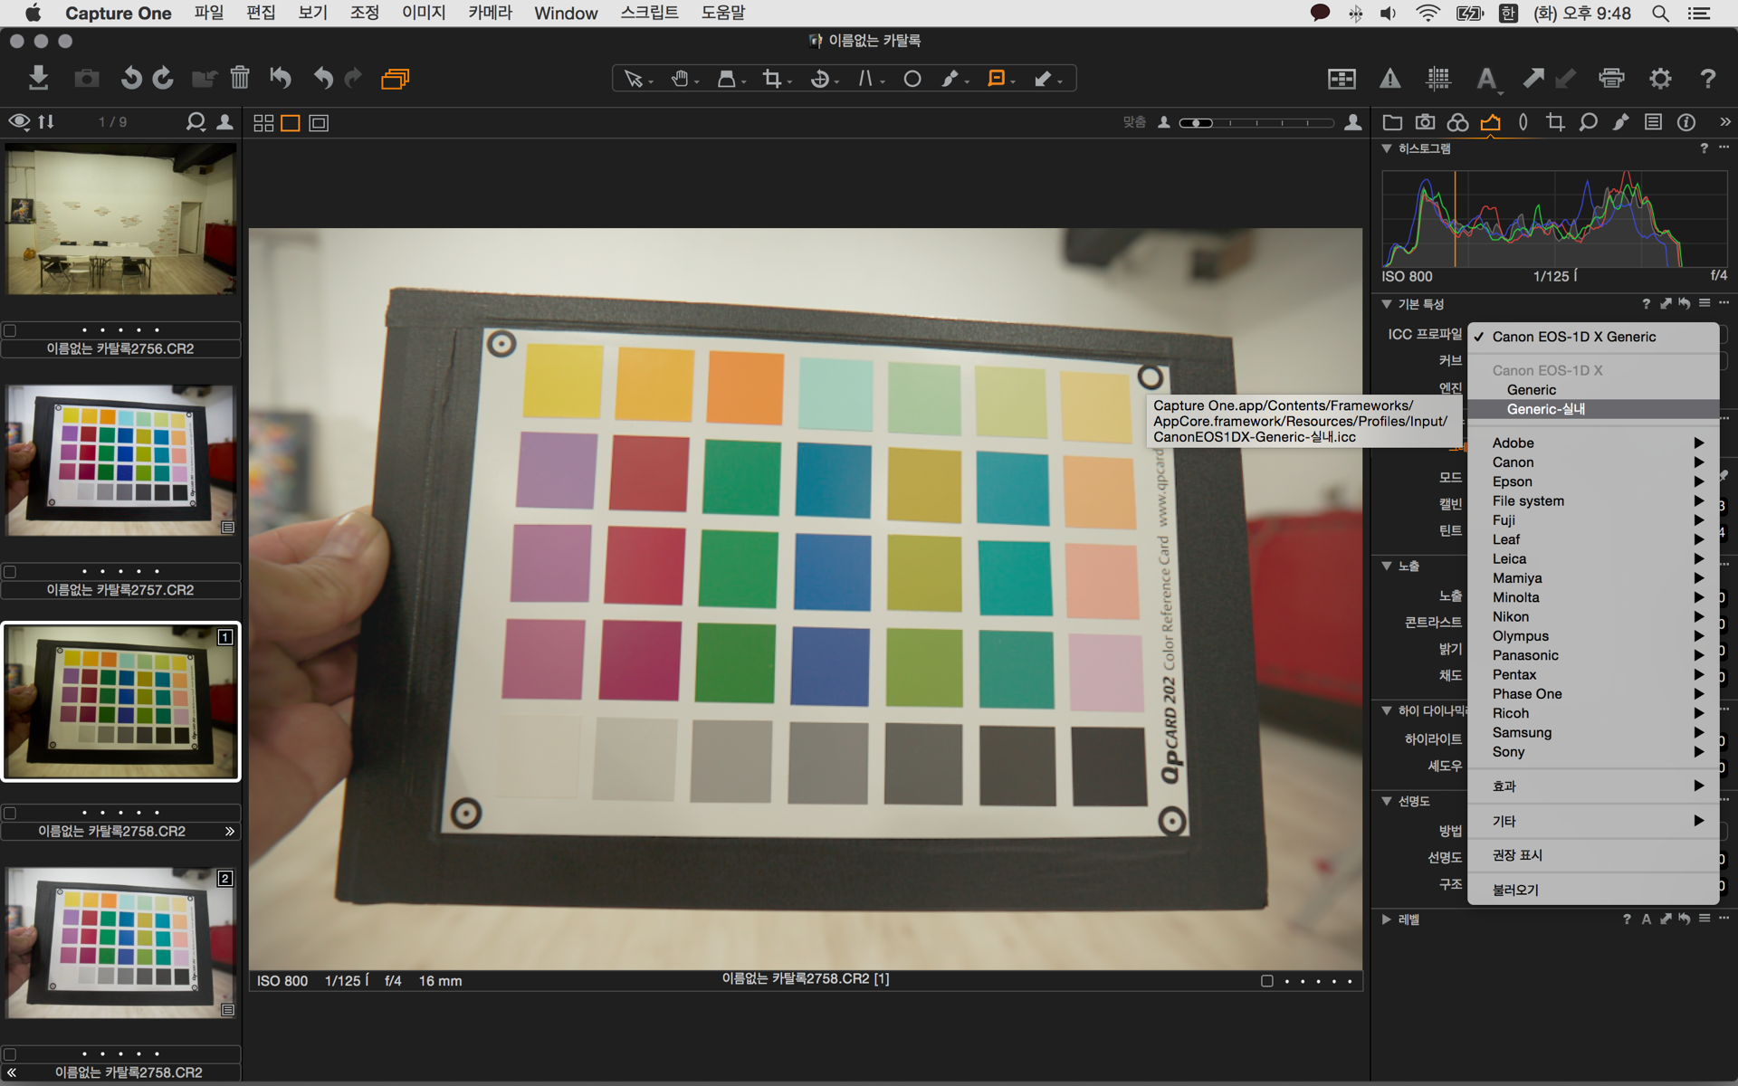Select the Hand pan tool
This screenshot has width=1738, height=1086.
coord(680,79)
